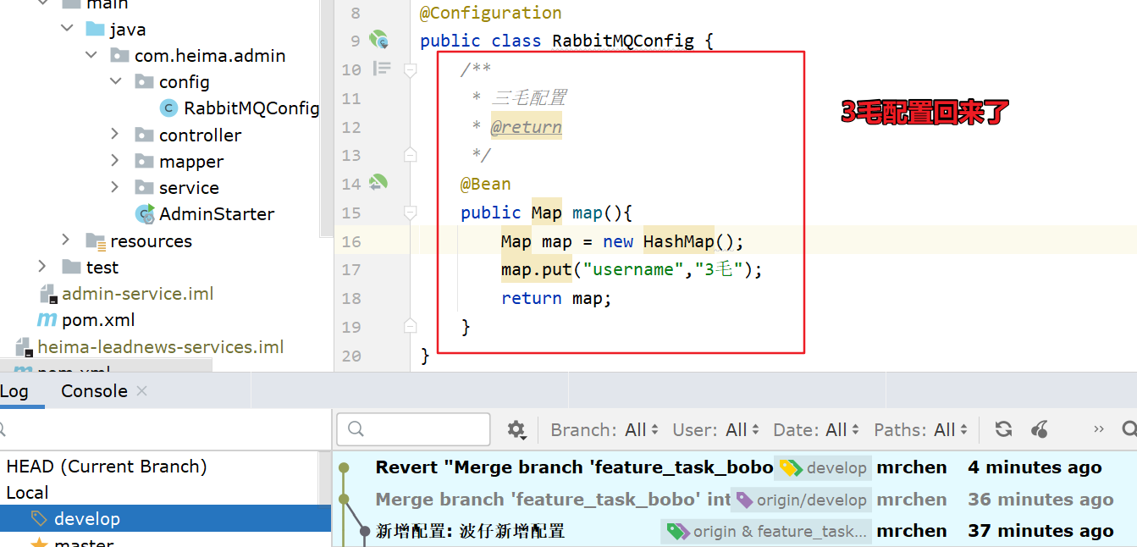The image size is (1137, 547).
Task: Click the controller package icon
Action: tap(145, 135)
